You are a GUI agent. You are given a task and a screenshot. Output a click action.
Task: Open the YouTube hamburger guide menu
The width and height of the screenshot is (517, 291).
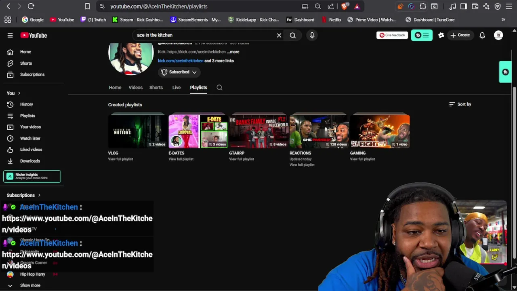click(10, 35)
